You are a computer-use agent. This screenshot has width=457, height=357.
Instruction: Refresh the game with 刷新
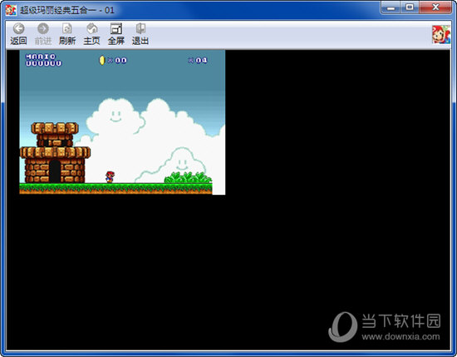(67, 34)
